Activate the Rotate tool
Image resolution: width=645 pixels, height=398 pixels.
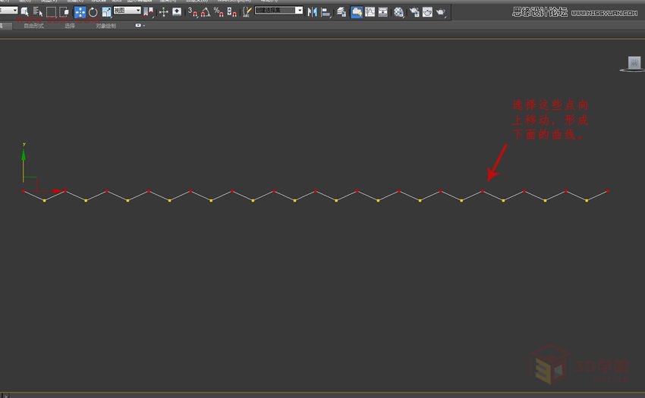[x=93, y=12]
